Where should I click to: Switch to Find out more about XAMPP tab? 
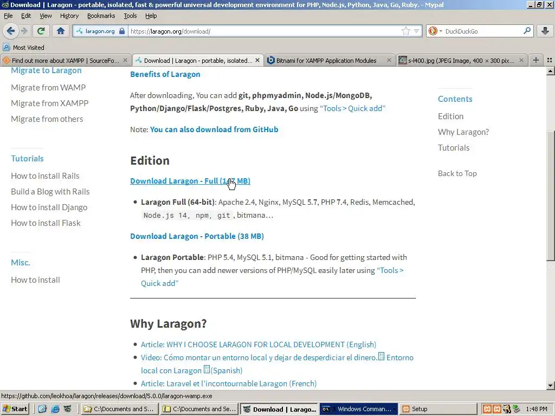66,61
